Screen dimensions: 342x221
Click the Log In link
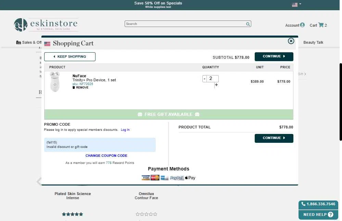(x=125, y=130)
